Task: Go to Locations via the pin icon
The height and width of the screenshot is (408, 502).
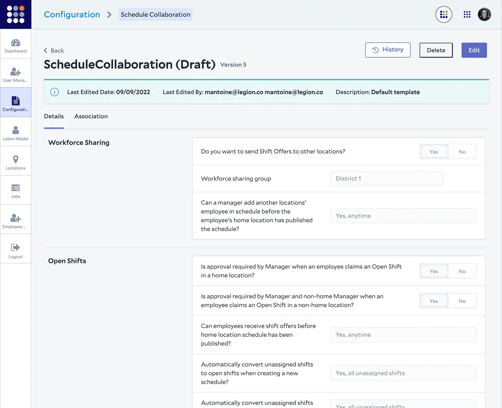Action: click(x=15, y=162)
